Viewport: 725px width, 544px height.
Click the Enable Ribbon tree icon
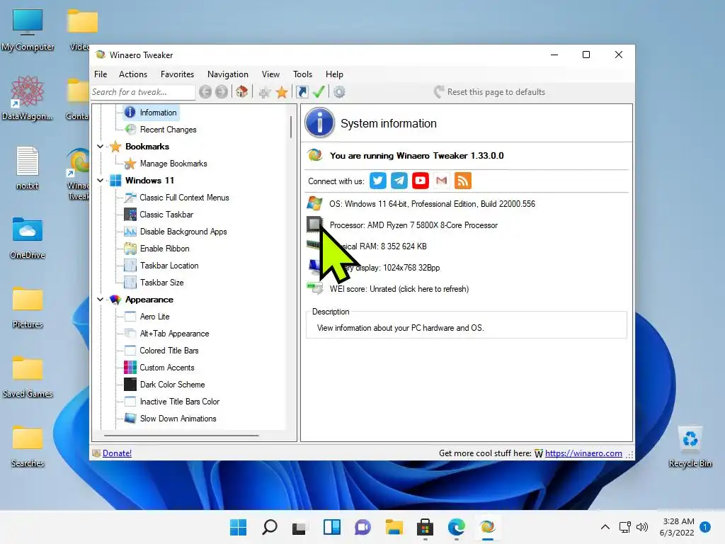coord(130,249)
